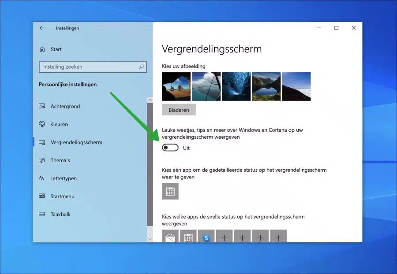The image size is (397, 274).
Task: Add app with fourth plus tile
Action: click(278, 236)
